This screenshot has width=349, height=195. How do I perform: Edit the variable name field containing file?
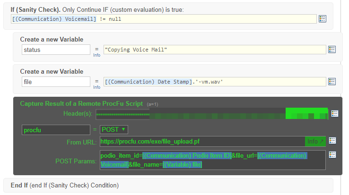pyautogui.click(x=56, y=82)
